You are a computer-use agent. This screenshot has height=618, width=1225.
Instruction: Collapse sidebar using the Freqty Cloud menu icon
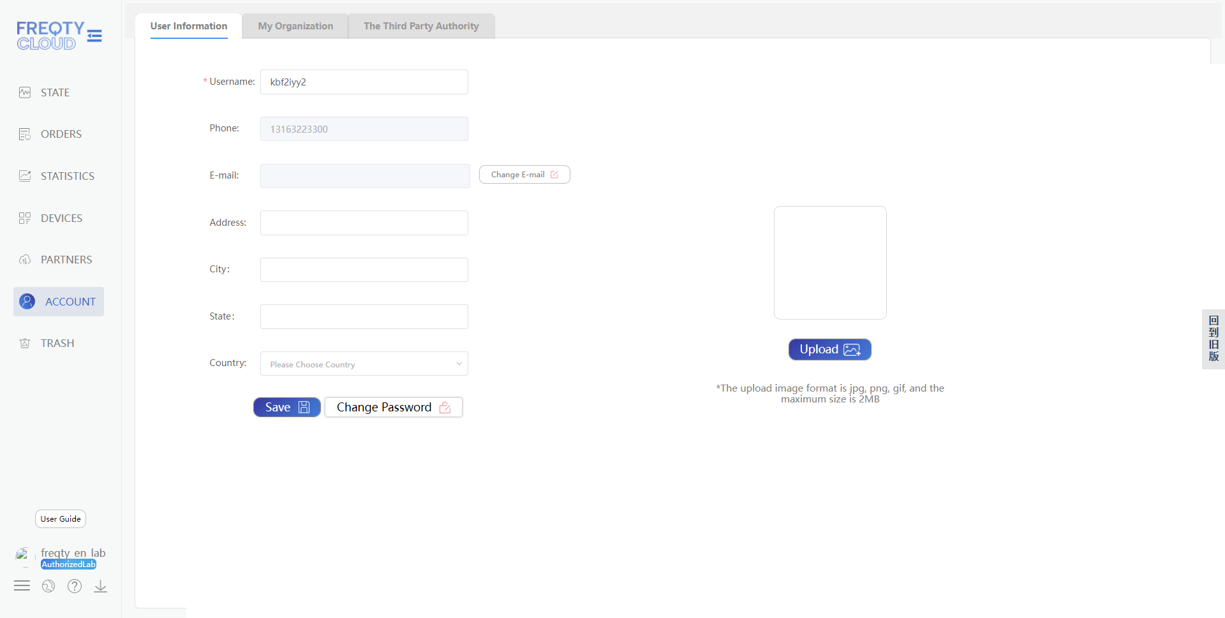click(94, 36)
